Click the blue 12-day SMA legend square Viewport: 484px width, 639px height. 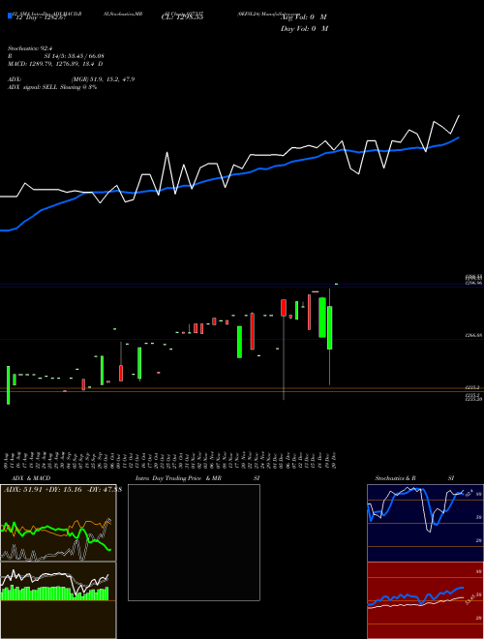point(10,15)
